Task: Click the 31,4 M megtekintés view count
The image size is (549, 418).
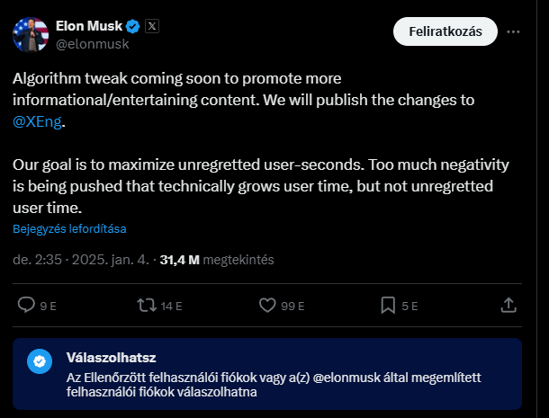Action: (x=216, y=260)
